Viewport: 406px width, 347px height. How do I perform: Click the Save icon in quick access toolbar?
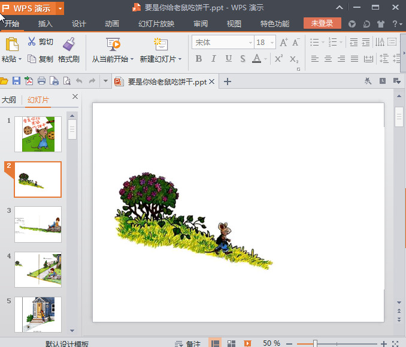[x=16, y=82]
